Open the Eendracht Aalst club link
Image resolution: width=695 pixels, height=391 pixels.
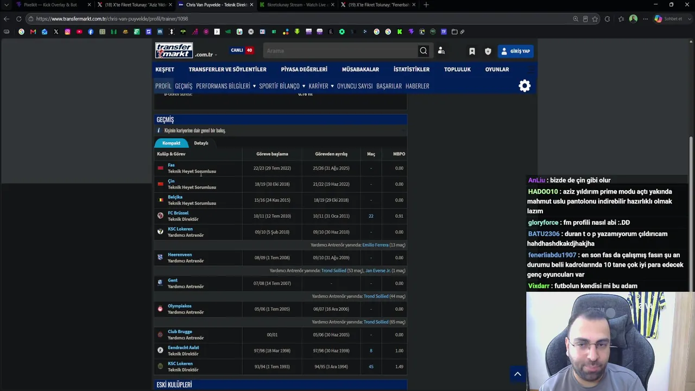[184, 348]
